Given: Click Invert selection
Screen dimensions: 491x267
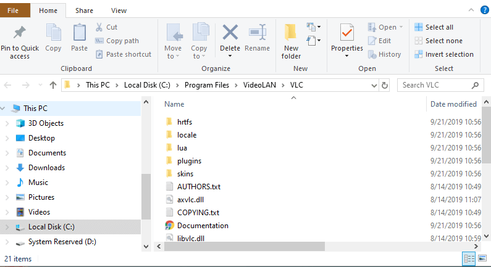Looking at the screenshot, I should point(443,54).
